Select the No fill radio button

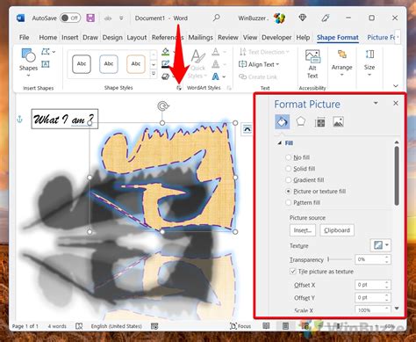288,157
